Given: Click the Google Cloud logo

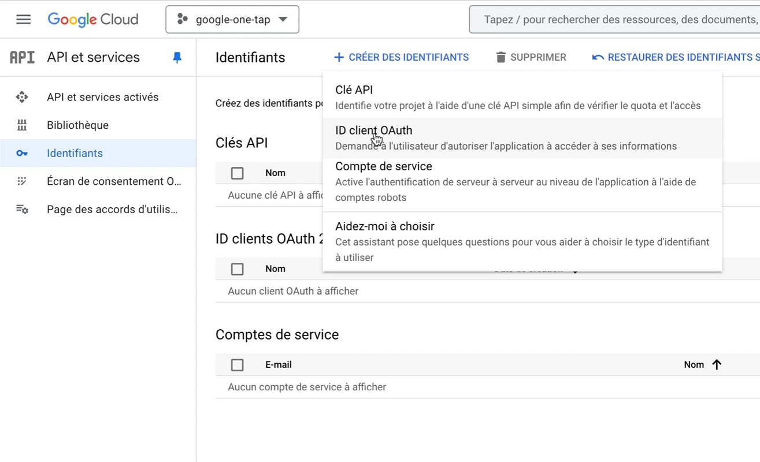Looking at the screenshot, I should [92, 19].
